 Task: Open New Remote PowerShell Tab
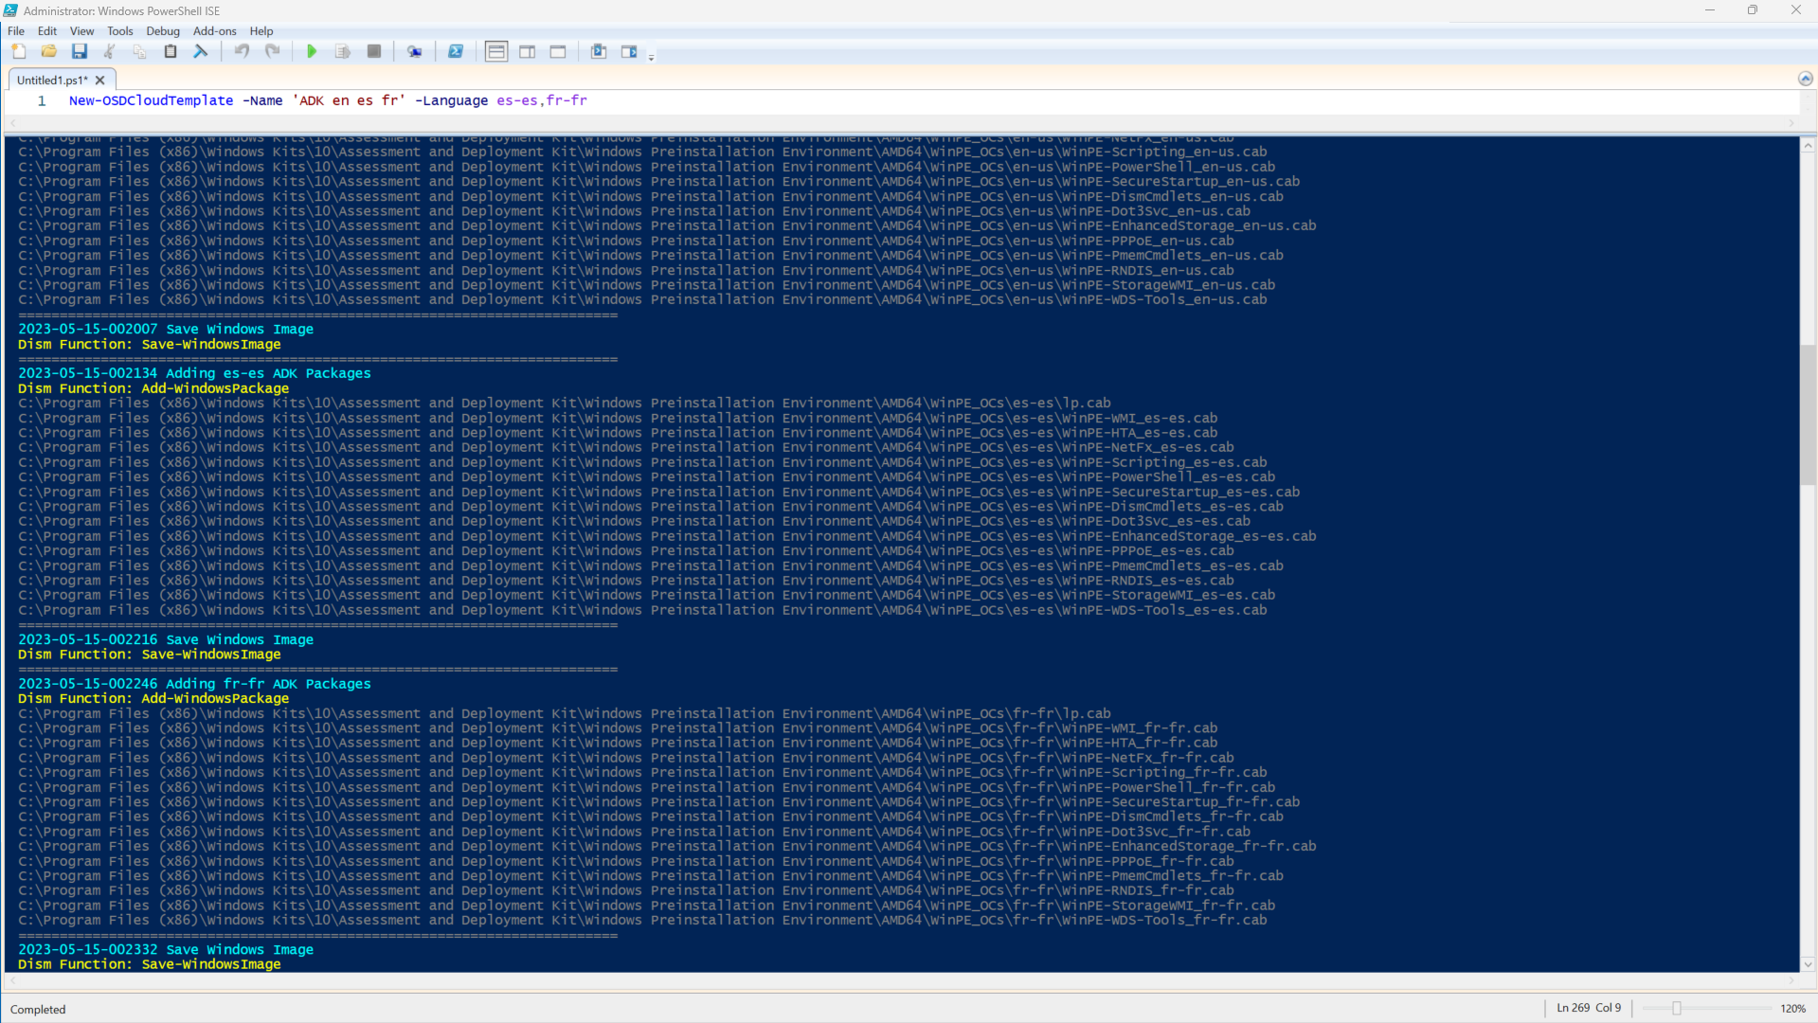click(414, 52)
